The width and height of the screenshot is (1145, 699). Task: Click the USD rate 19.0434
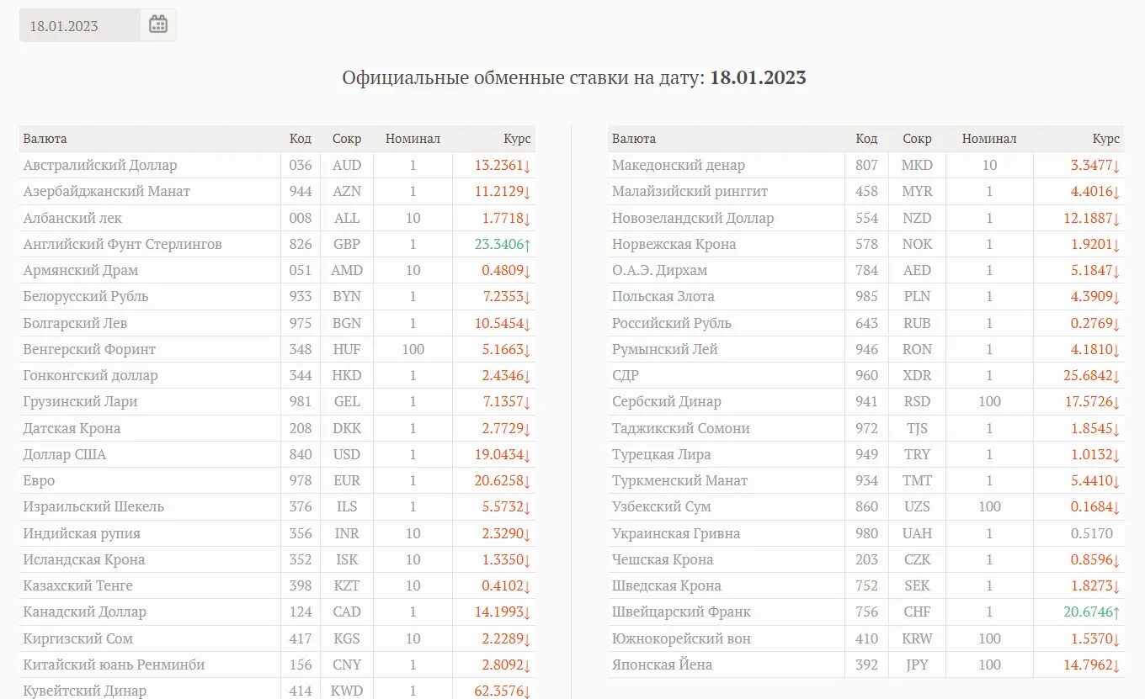coord(503,454)
